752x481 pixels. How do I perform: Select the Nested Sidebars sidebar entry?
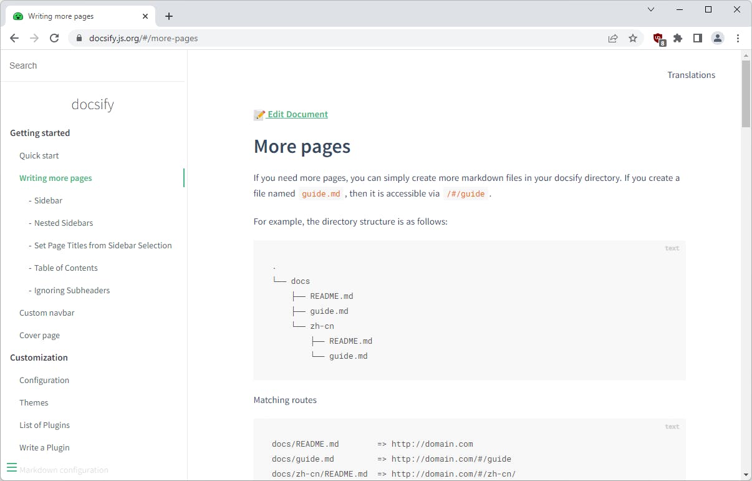point(64,223)
